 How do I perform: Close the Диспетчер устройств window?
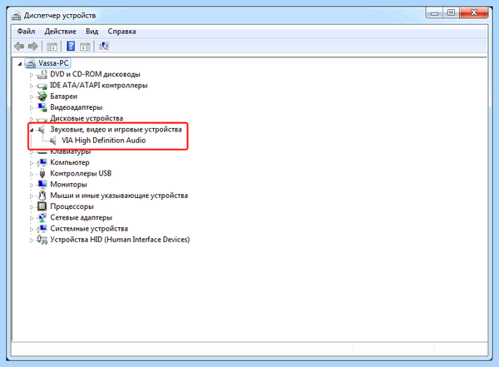coord(474,13)
